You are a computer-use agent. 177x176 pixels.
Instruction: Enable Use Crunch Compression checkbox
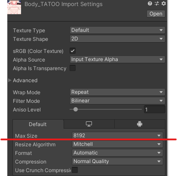pos(75,170)
